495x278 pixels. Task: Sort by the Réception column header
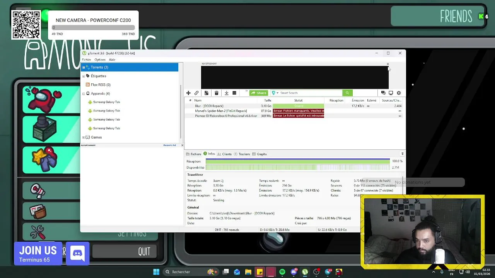coord(336,100)
